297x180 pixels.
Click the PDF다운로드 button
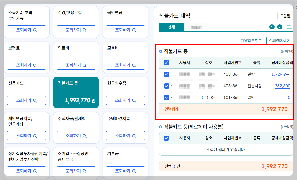click(x=251, y=41)
